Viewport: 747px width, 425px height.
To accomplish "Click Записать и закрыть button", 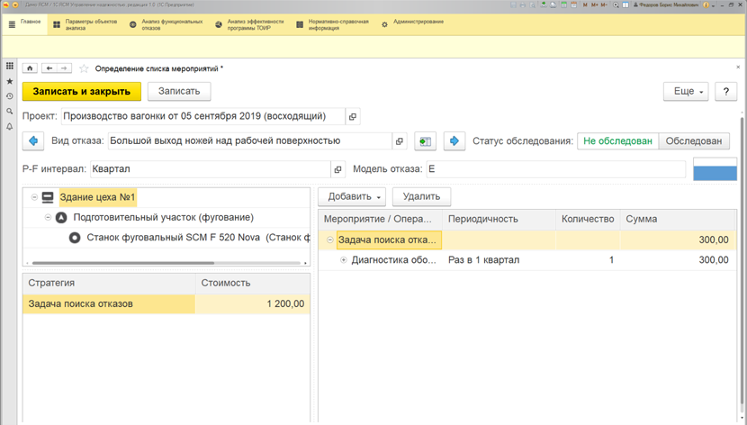I will pos(82,92).
